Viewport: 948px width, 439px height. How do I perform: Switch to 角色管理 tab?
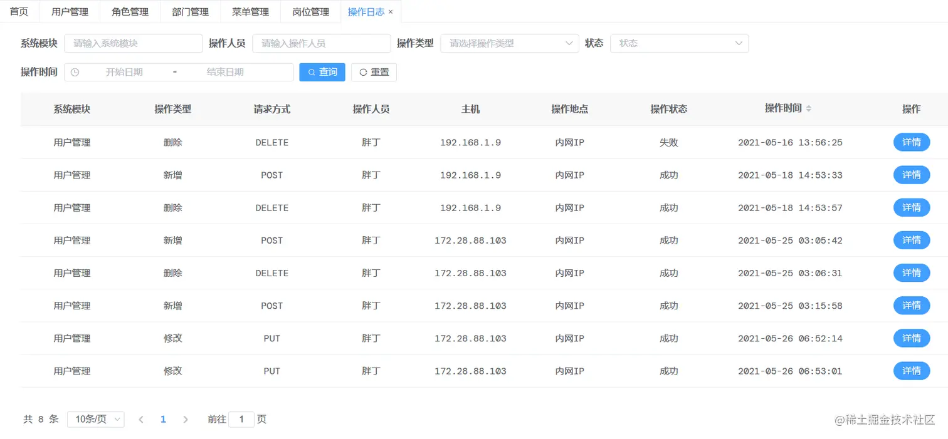click(x=130, y=12)
